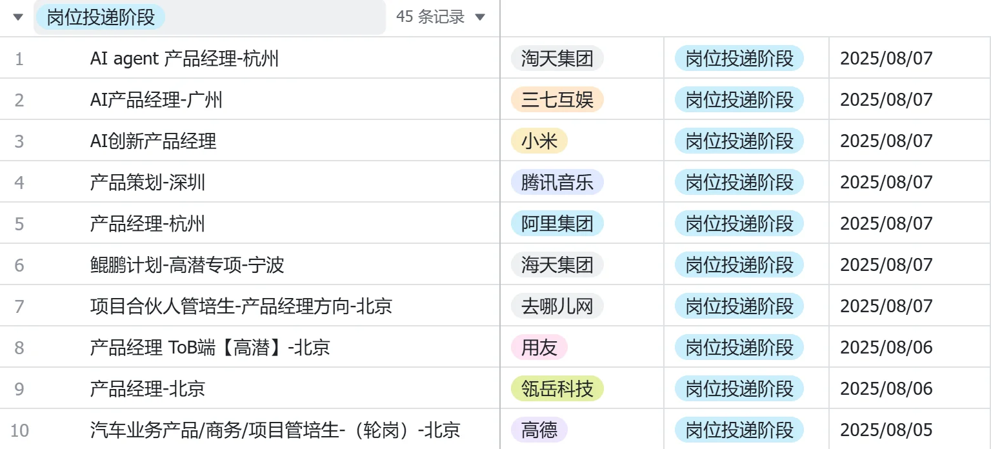Open record 产品经理-北京
The image size is (991, 449).
coord(148,389)
